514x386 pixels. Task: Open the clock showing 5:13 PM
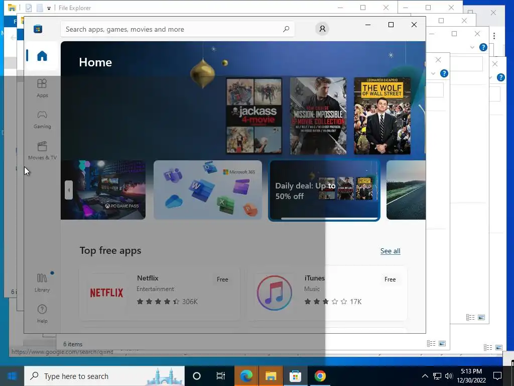click(471, 376)
